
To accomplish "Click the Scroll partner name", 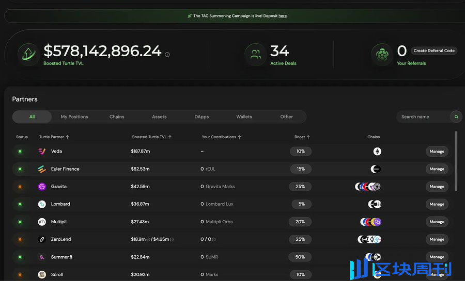I will 57,274.
